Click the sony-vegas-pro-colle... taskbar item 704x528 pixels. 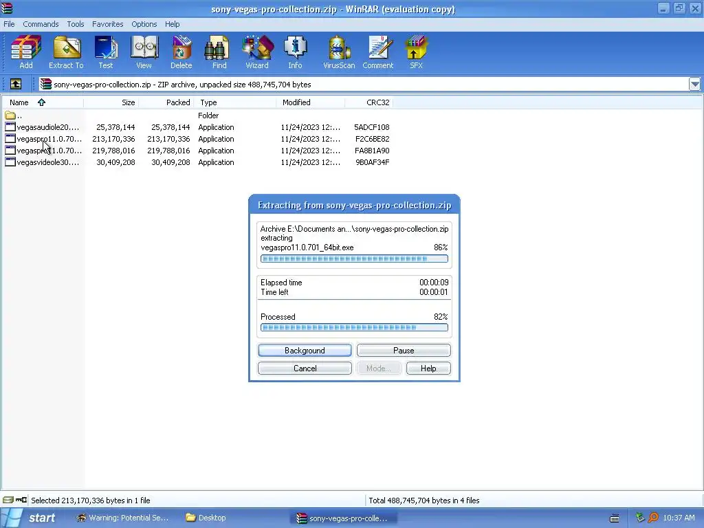pos(342,518)
